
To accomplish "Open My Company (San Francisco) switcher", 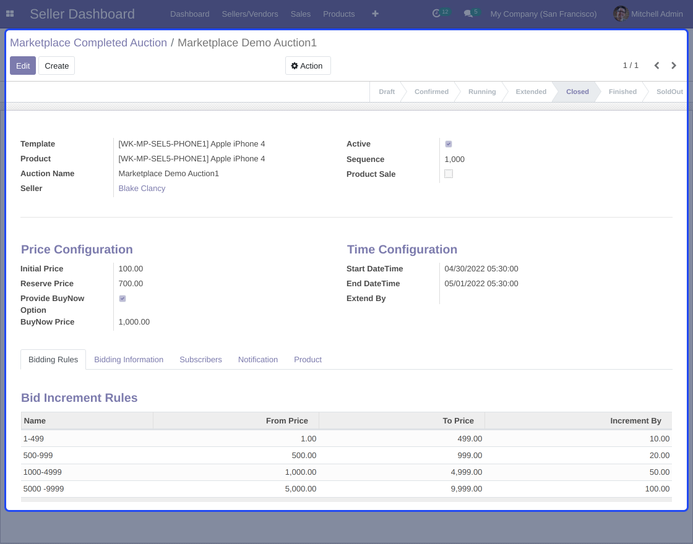I will point(543,14).
